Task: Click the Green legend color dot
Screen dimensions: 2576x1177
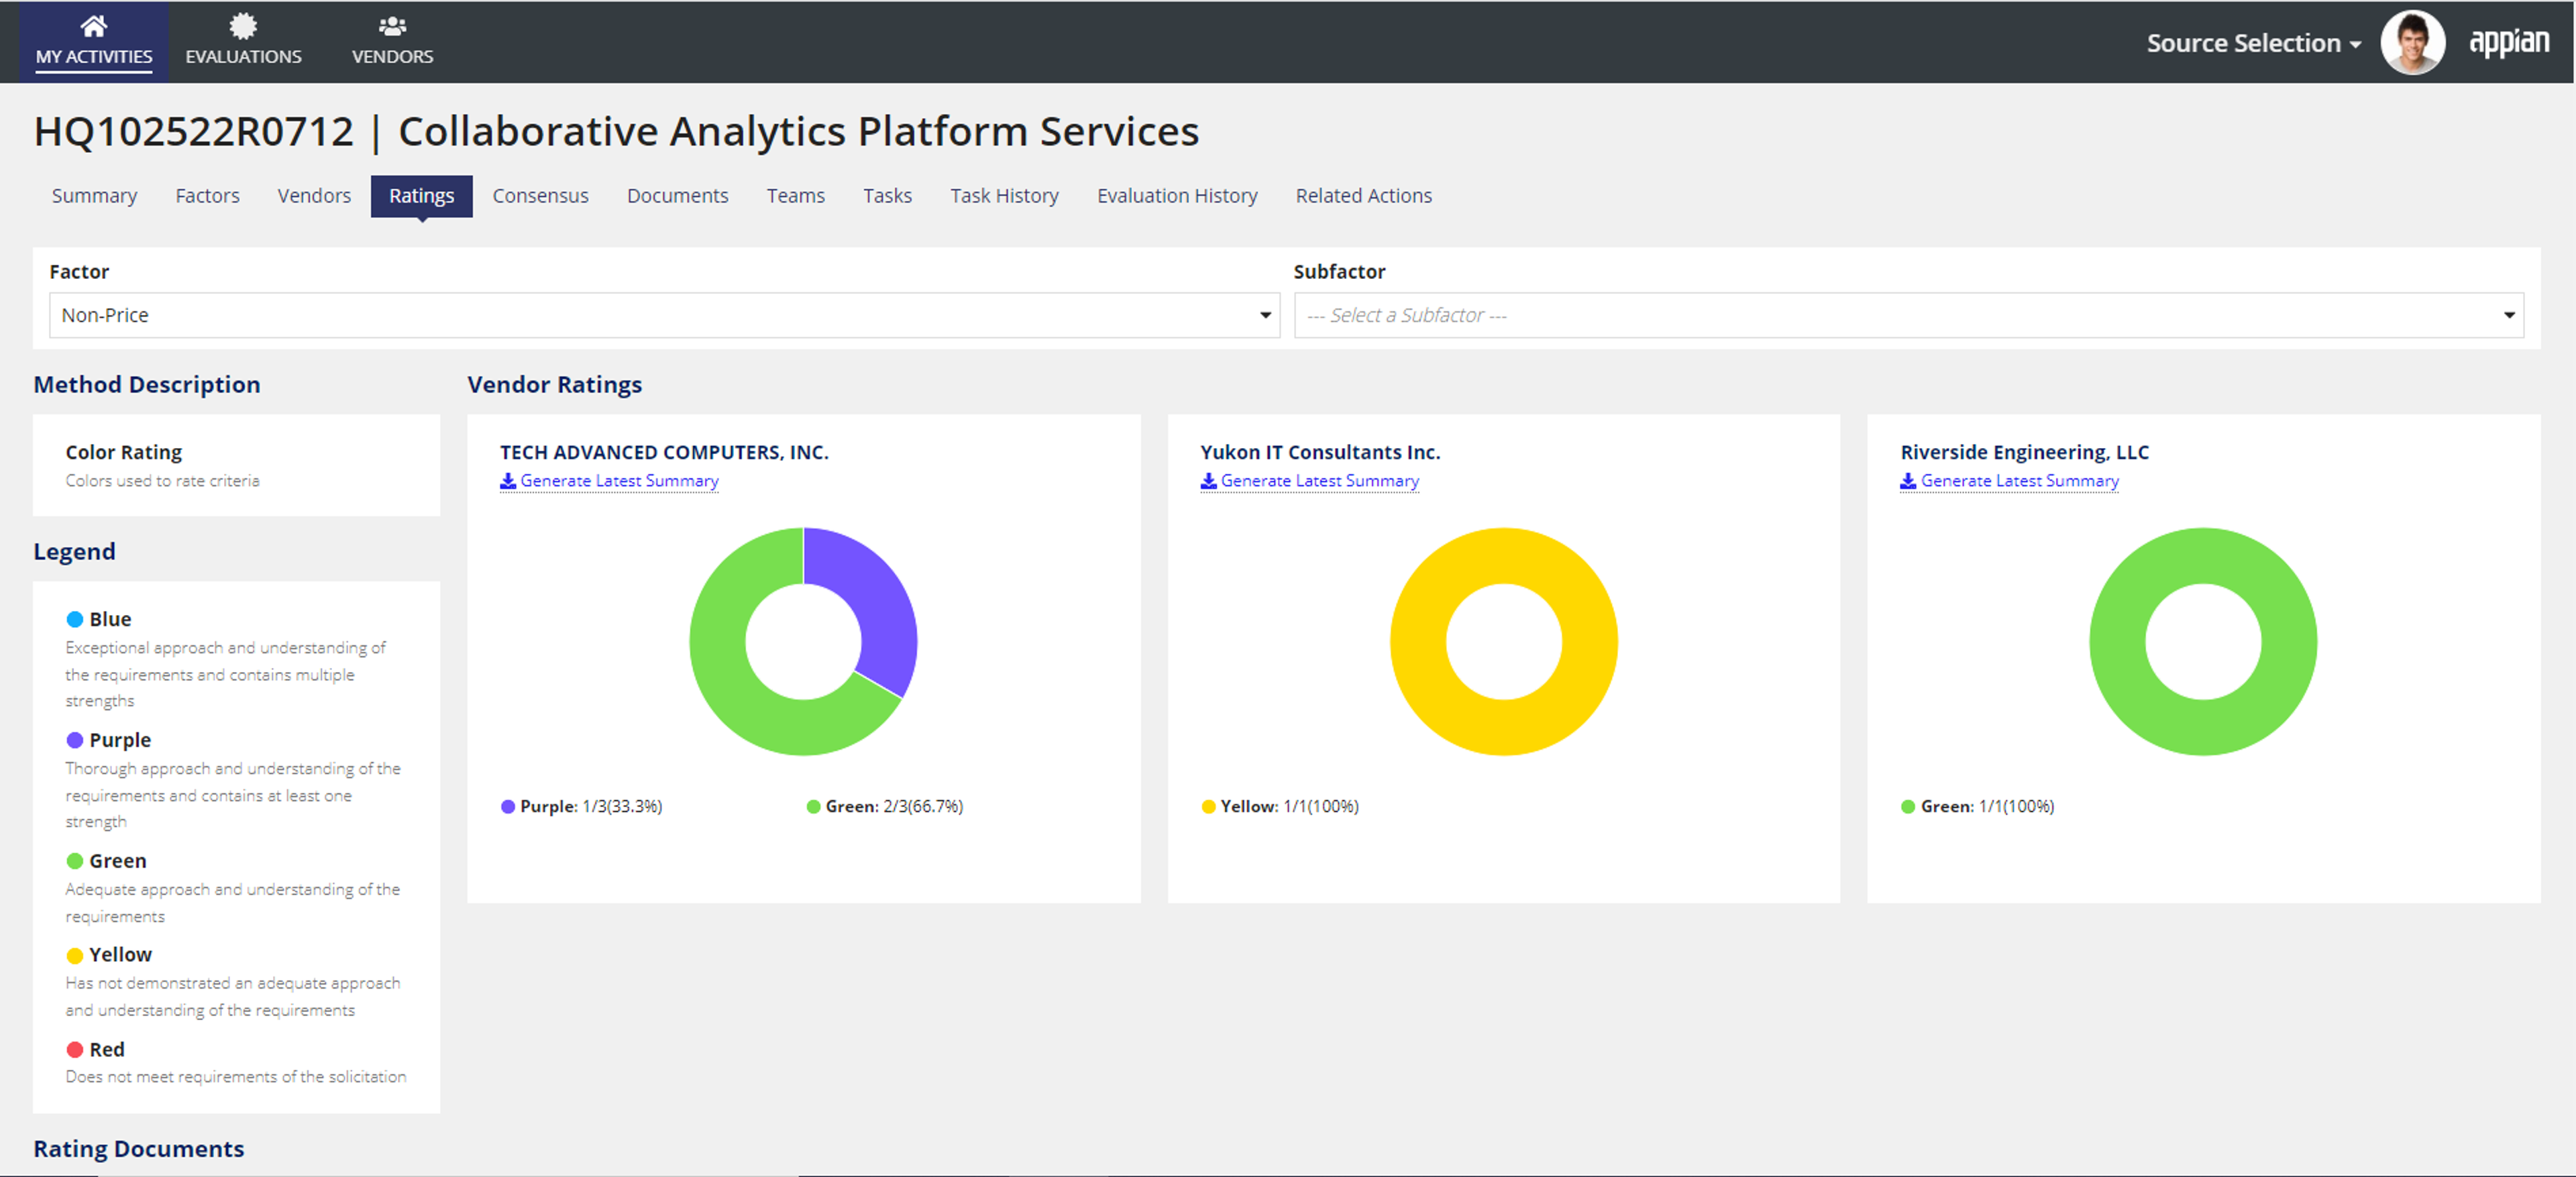Action: pyautogui.click(x=74, y=861)
